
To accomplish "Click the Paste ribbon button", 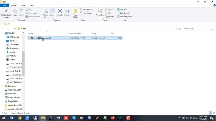I will pos(21,13).
